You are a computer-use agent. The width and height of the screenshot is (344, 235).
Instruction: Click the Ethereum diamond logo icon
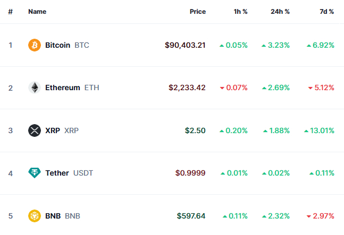point(35,88)
